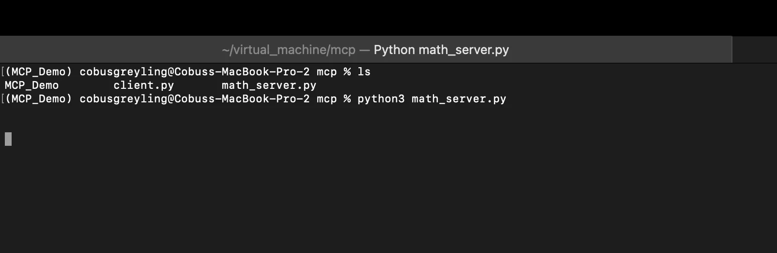777x253 pixels.
Task: Click the prompt mark bracket before the python3 line
Action: pos(3,99)
